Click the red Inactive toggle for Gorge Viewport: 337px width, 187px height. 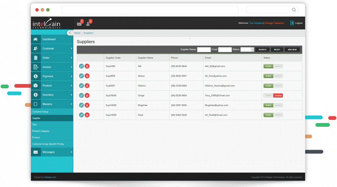pos(278,95)
